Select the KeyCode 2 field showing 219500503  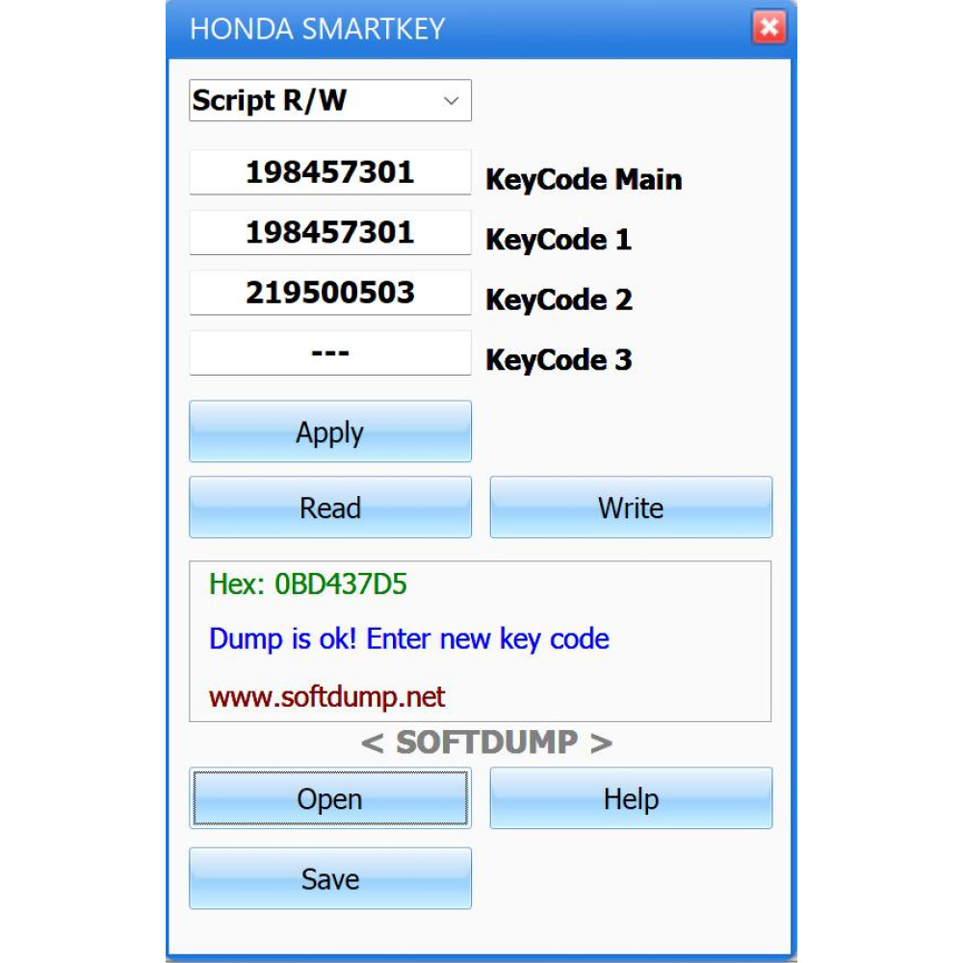[x=329, y=293]
